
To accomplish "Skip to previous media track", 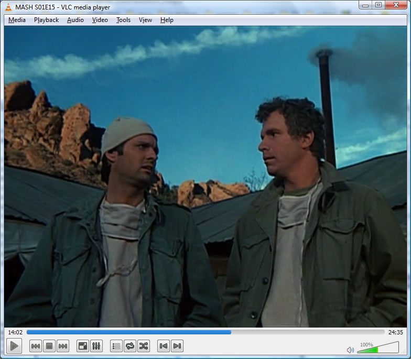I will [x=36, y=346].
